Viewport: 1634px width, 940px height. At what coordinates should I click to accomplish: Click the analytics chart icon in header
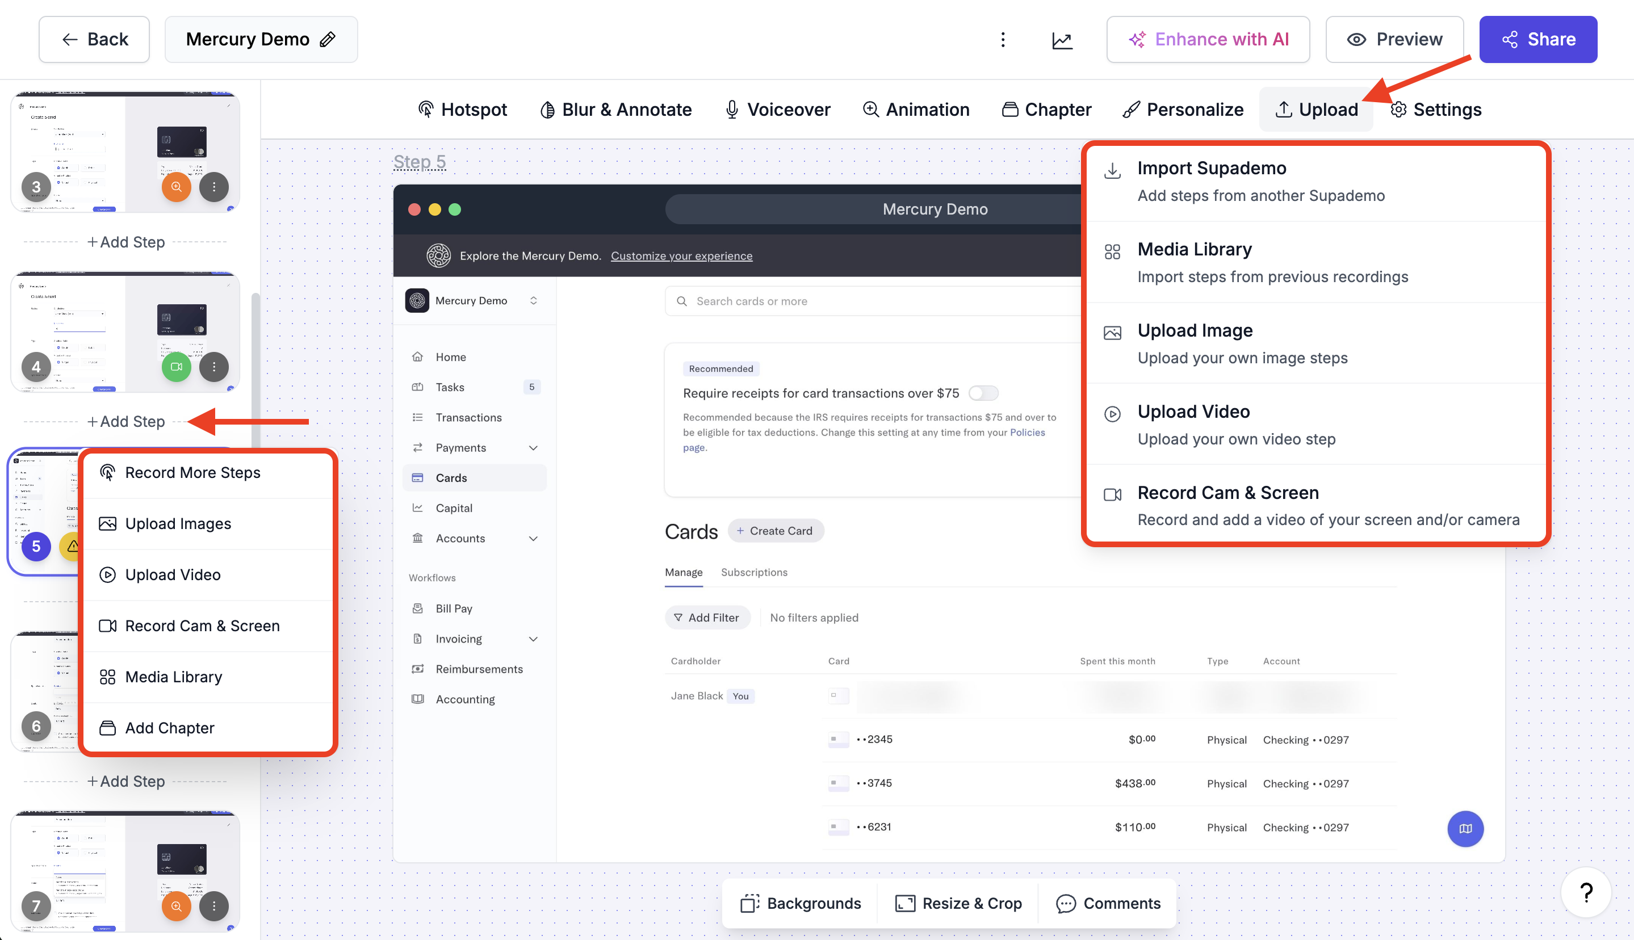[x=1062, y=40]
